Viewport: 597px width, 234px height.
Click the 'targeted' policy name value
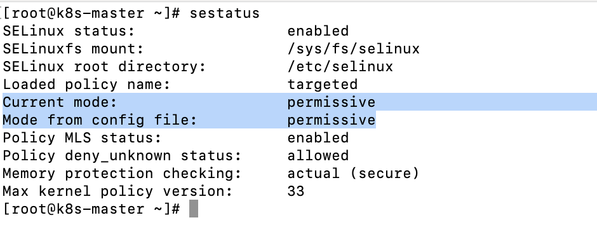[323, 85]
